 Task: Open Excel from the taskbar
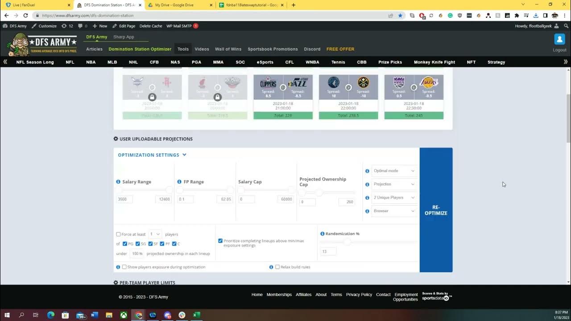click(x=196, y=315)
